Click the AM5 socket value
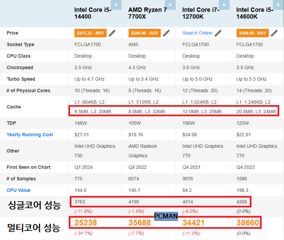 (133, 44)
